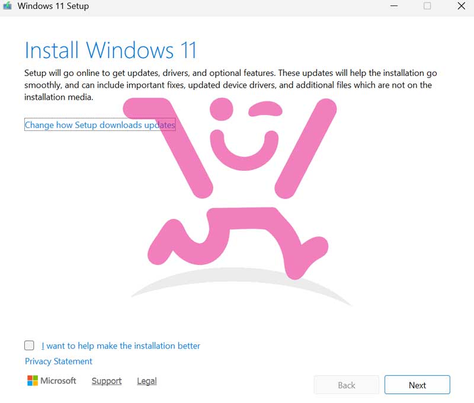This screenshot has height=403, width=474.
Task: Click the blue square of the Microsoft logo
Action: (x=30, y=383)
